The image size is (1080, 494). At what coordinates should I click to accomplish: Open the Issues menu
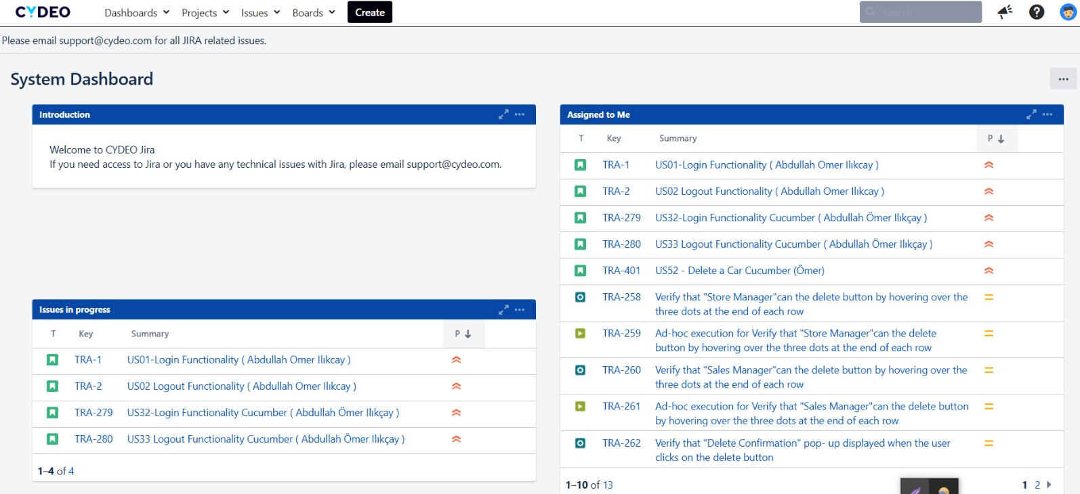tap(260, 13)
